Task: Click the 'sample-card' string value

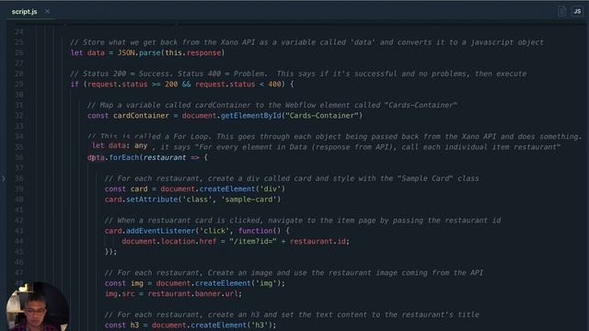Action: (248, 200)
